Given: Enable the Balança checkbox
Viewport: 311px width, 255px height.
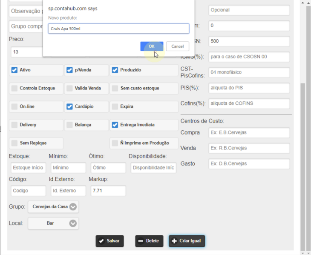Looking at the screenshot, I should [x=69, y=125].
